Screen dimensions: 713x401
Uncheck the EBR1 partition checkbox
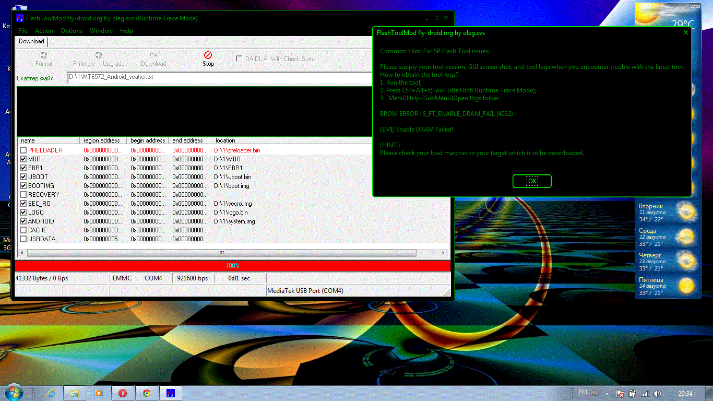(x=23, y=168)
